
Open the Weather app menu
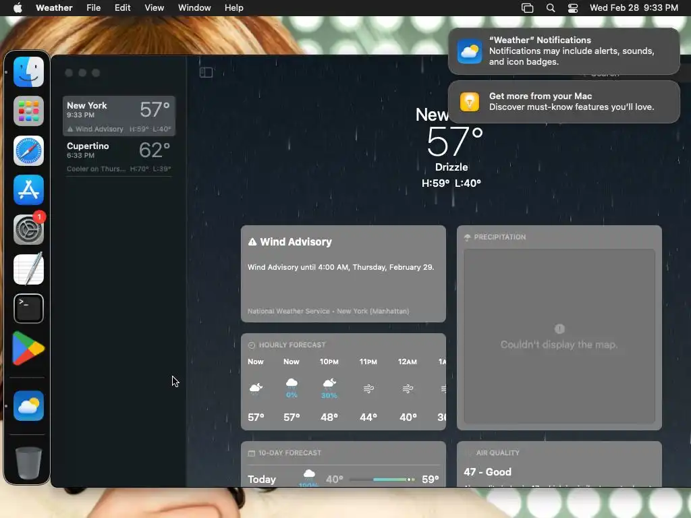[x=54, y=8]
